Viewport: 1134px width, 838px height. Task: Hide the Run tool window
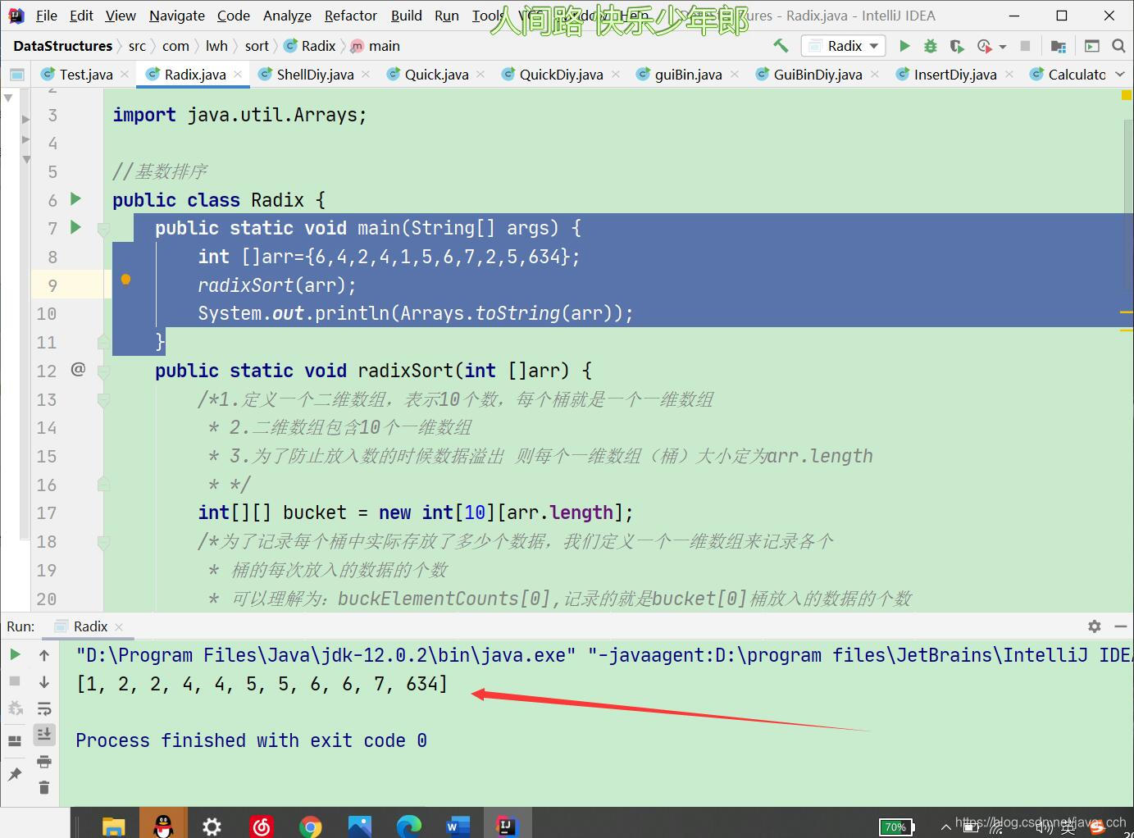coord(1120,626)
